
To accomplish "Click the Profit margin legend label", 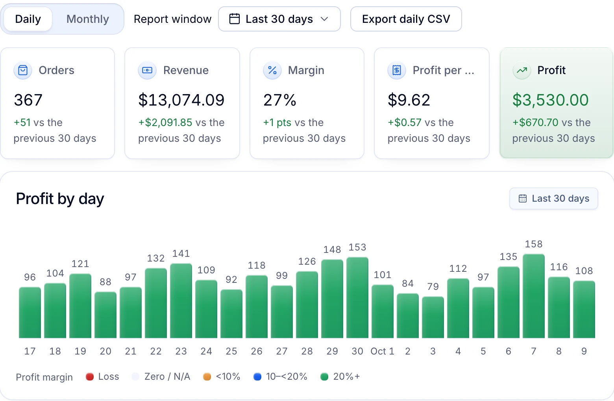I will coord(44,377).
